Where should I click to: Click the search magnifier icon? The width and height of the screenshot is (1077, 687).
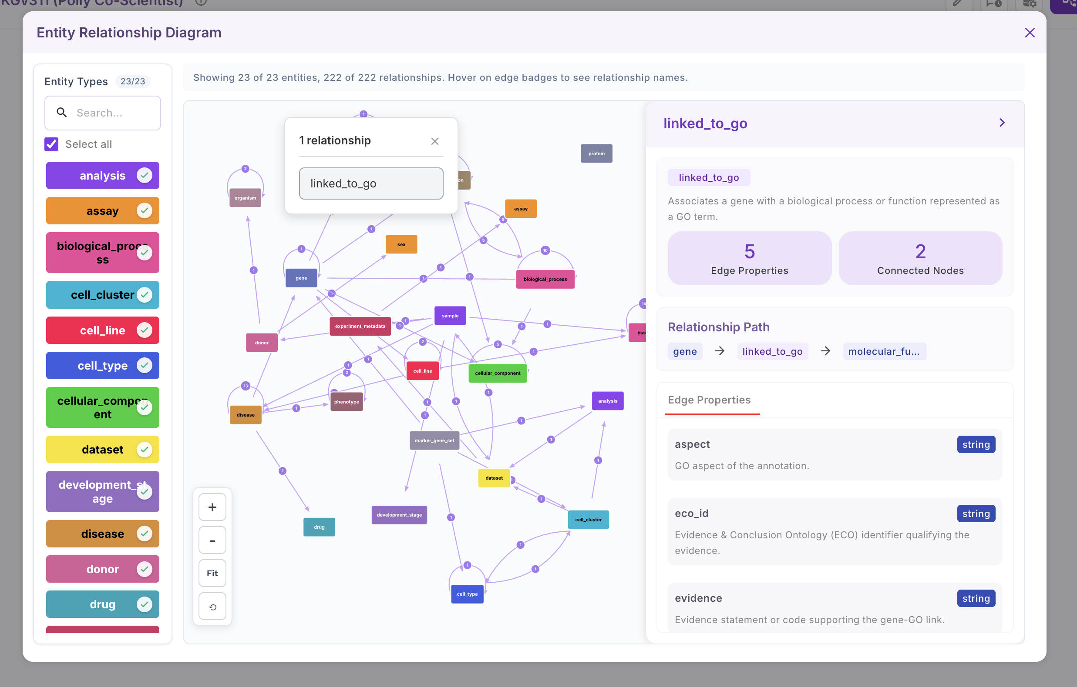click(x=62, y=113)
